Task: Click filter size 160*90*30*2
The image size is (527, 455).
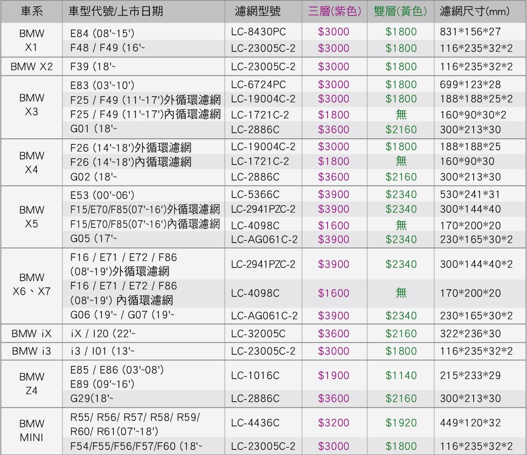Action: click(473, 115)
